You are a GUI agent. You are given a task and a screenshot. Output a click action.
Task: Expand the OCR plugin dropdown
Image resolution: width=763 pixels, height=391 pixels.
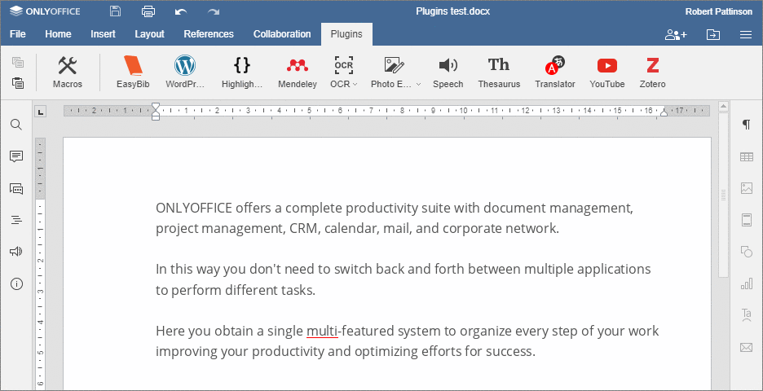click(355, 84)
